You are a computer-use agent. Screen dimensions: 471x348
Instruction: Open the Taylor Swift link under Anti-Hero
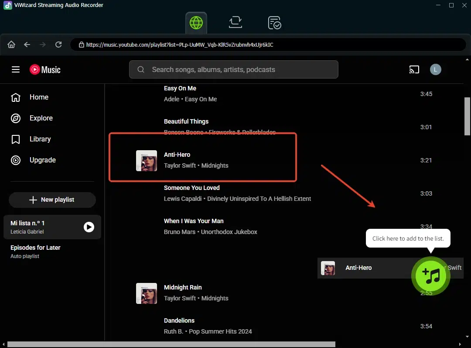coord(180,165)
